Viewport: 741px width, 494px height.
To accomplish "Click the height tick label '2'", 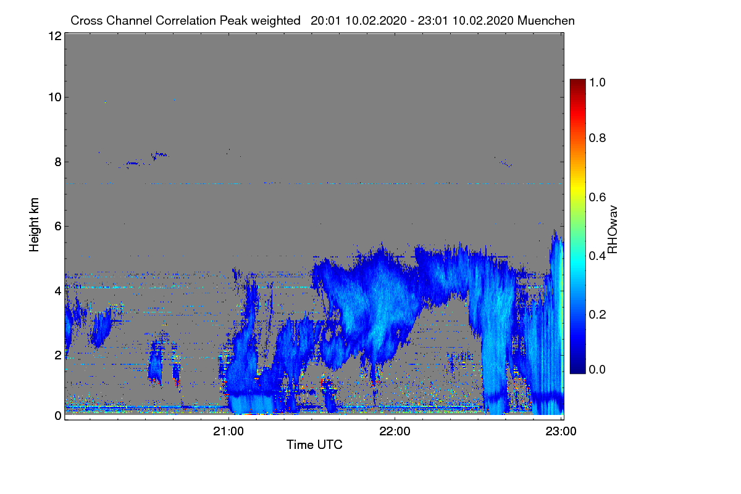I will (x=57, y=355).
